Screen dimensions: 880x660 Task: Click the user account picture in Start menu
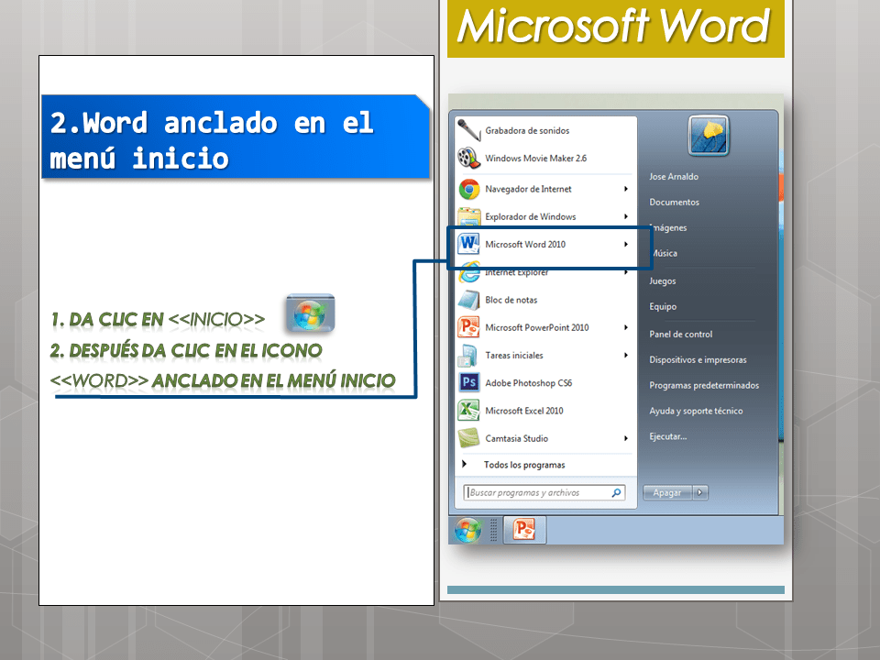click(x=709, y=136)
